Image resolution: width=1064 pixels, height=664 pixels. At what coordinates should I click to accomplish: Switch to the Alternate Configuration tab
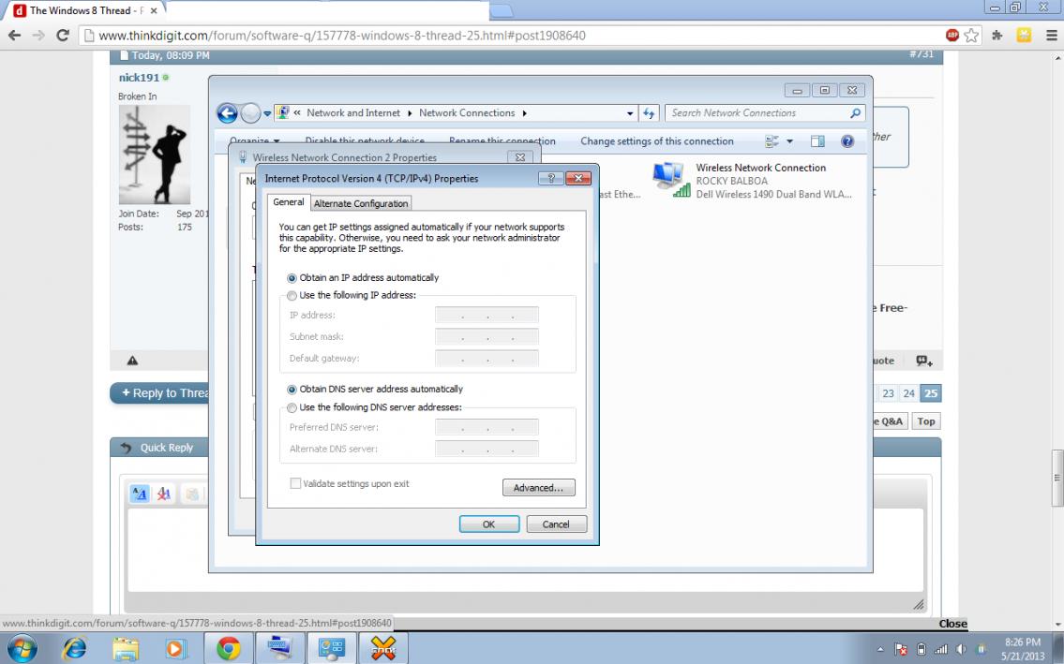[x=361, y=203]
